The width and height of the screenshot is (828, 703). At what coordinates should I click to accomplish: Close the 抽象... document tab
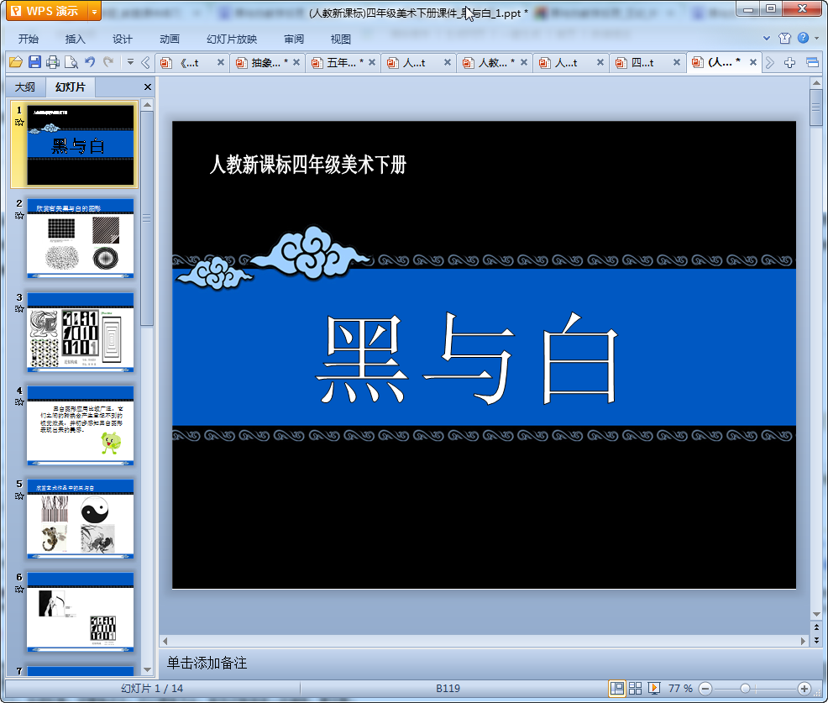296,62
